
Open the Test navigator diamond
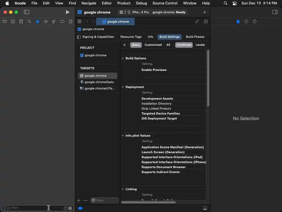tap(46, 22)
